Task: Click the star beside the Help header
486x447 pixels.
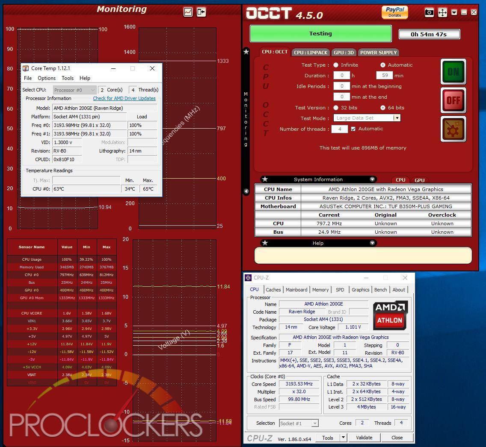Action: click(265, 243)
